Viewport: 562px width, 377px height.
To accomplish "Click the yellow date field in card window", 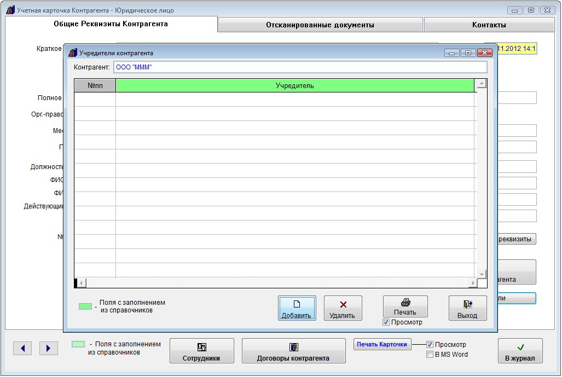I will pyautogui.click(x=517, y=48).
